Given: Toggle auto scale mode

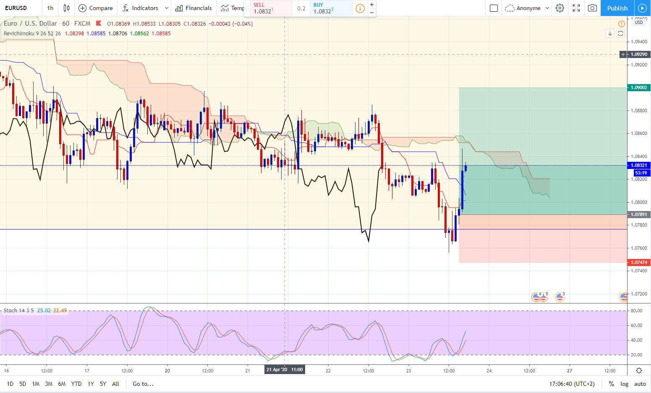Looking at the screenshot, I should click(x=640, y=384).
